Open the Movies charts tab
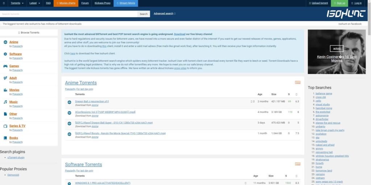The height and width of the screenshot is (185, 371). point(66,3)
